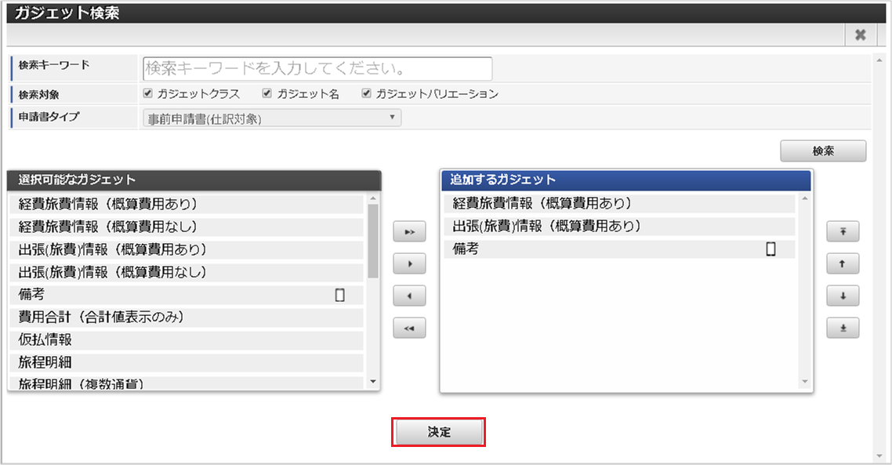This screenshot has width=892, height=465.
Task: Click the single left-arrow remove icon
Action: (x=408, y=296)
